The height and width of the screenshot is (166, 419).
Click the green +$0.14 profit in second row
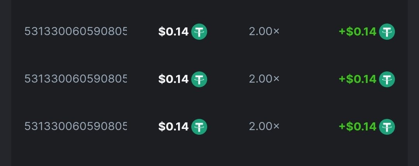[357, 79]
